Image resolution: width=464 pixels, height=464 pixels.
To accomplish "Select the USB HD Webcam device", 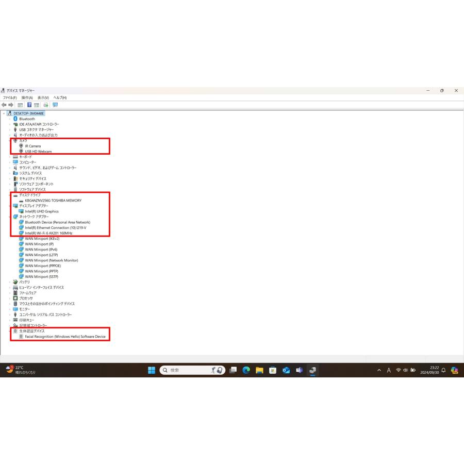I will click(x=38, y=152).
